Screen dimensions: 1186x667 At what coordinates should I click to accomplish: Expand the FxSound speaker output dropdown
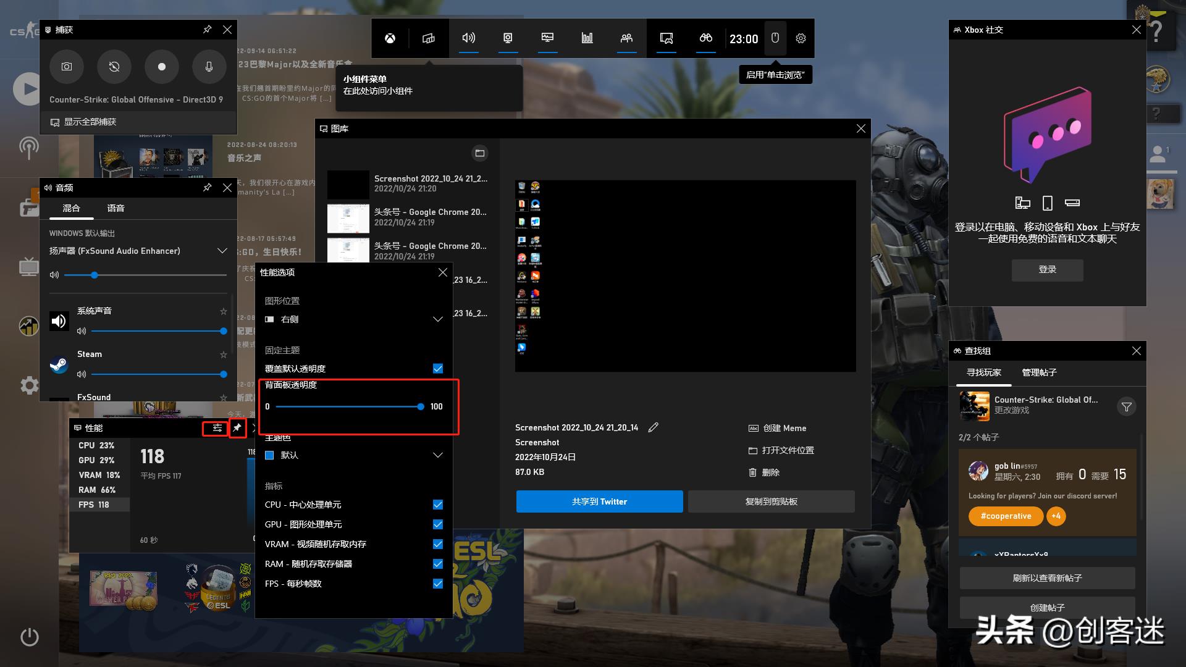click(x=138, y=251)
